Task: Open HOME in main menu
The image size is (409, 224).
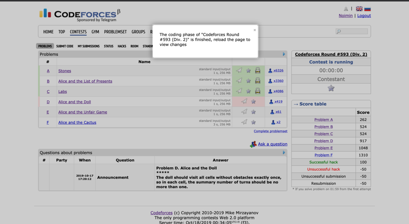Action: (x=48, y=32)
